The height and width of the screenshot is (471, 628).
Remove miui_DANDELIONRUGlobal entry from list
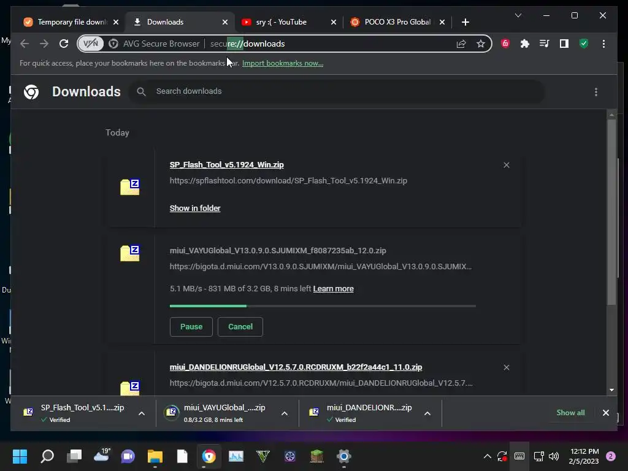[x=506, y=367]
